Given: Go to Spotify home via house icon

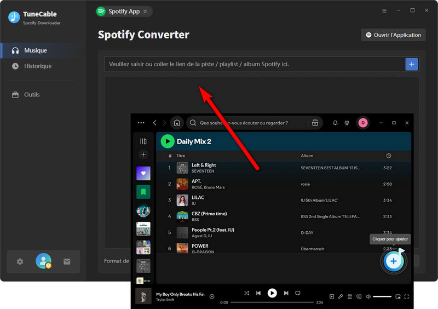Looking at the screenshot, I should pyautogui.click(x=176, y=123).
